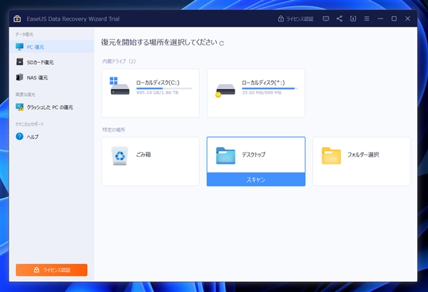This screenshot has width=428, height=292.
Task: Open the hamburger menu icon
Action: (x=366, y=19)
